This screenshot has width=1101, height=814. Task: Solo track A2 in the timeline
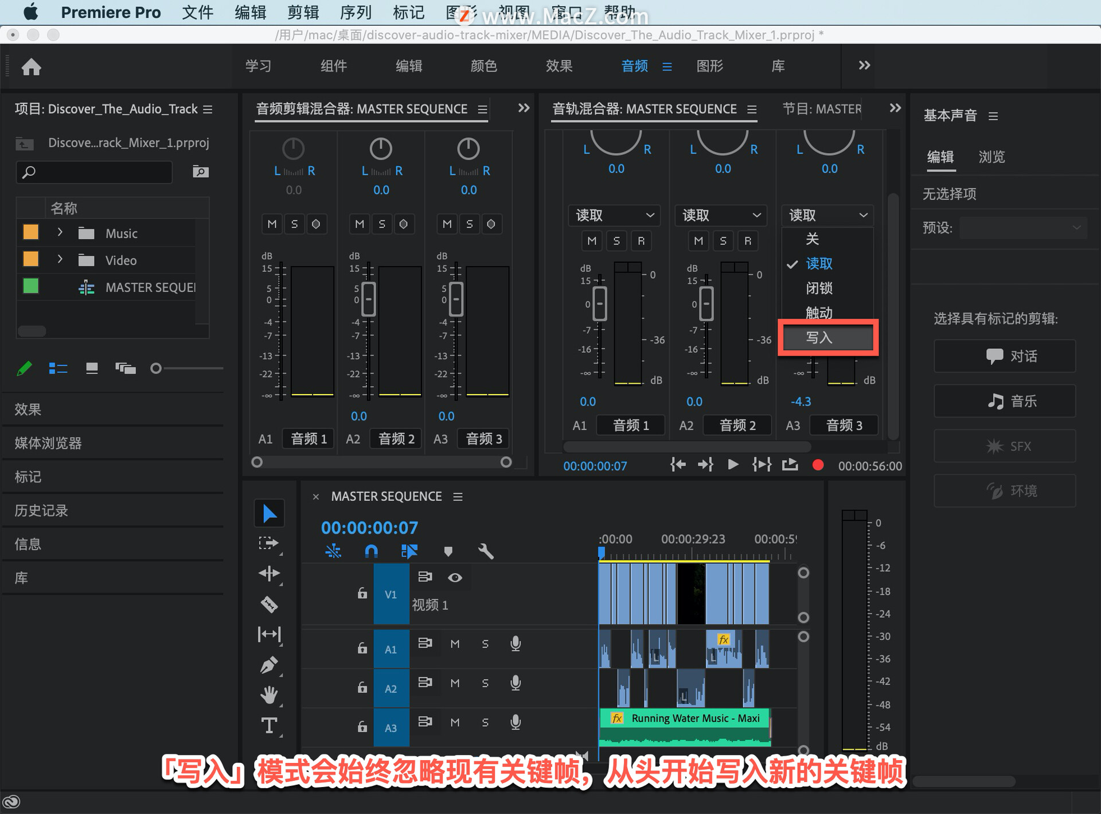click(485, 683)
